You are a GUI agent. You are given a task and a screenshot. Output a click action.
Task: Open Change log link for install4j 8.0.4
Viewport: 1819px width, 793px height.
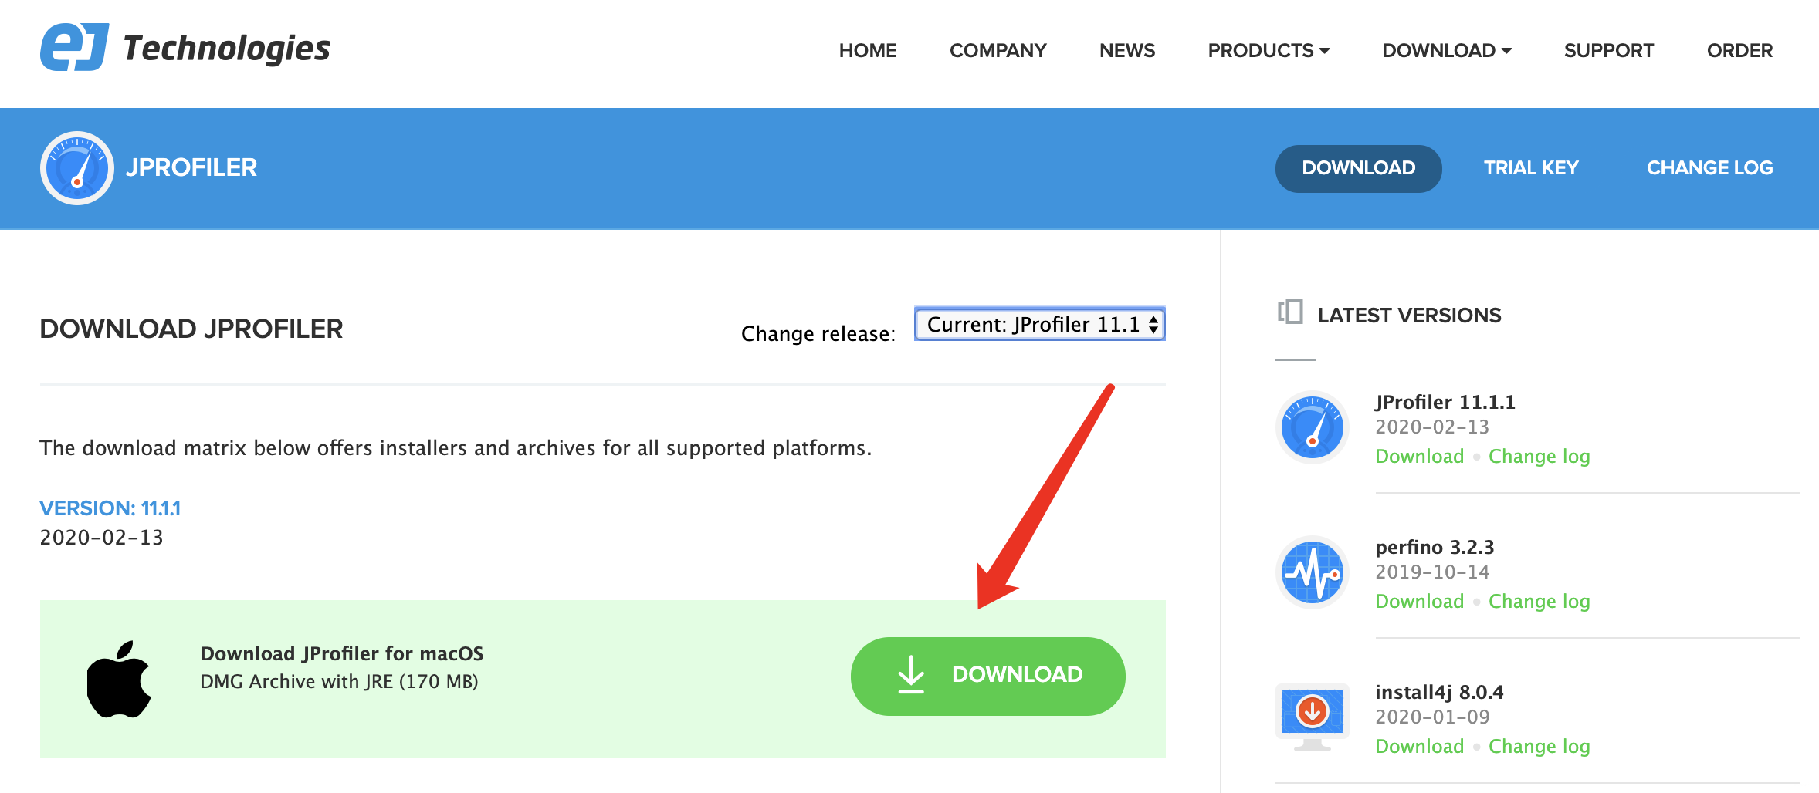click(1540, 746)
